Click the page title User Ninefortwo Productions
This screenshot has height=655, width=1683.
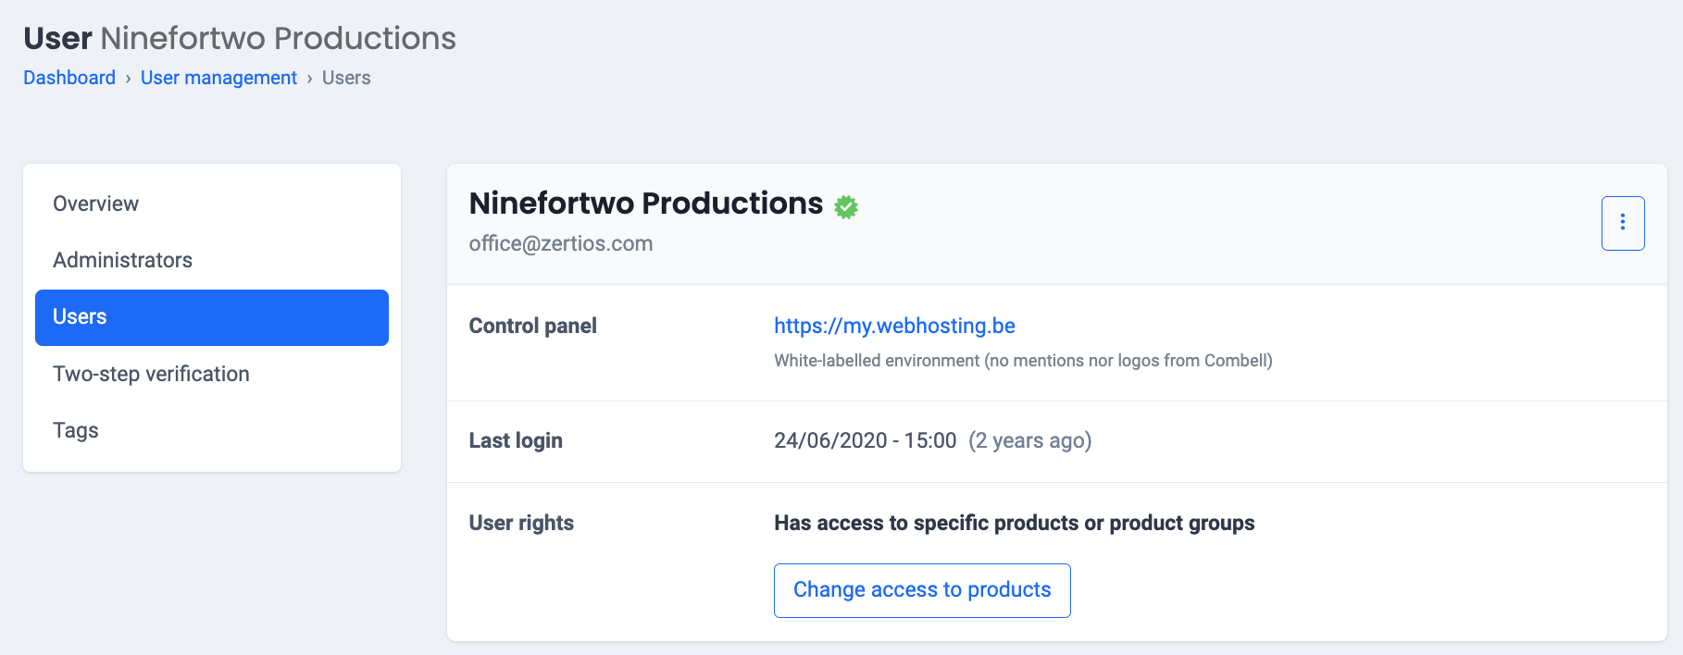[239, 38]
